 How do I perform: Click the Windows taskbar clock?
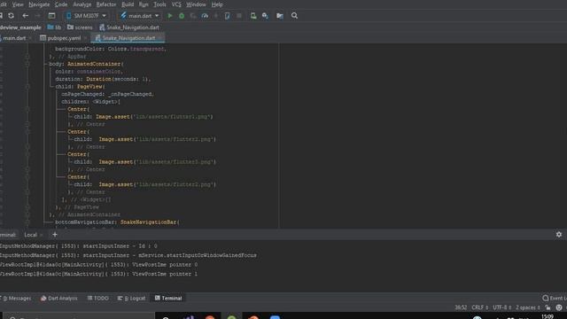coord(548,316)
